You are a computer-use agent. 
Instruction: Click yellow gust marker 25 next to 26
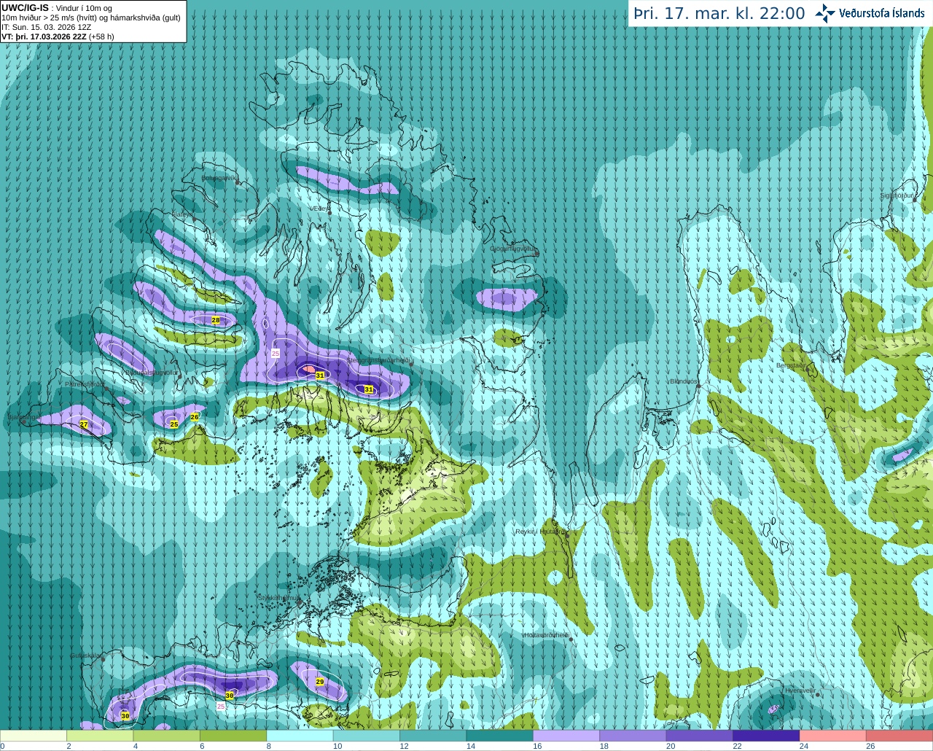click(174, 424)
